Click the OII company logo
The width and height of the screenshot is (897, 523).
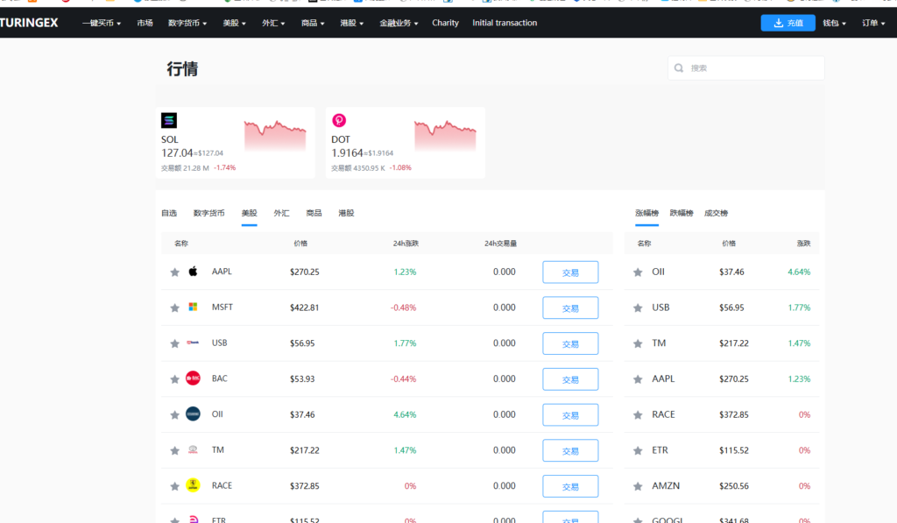[193, 414]
